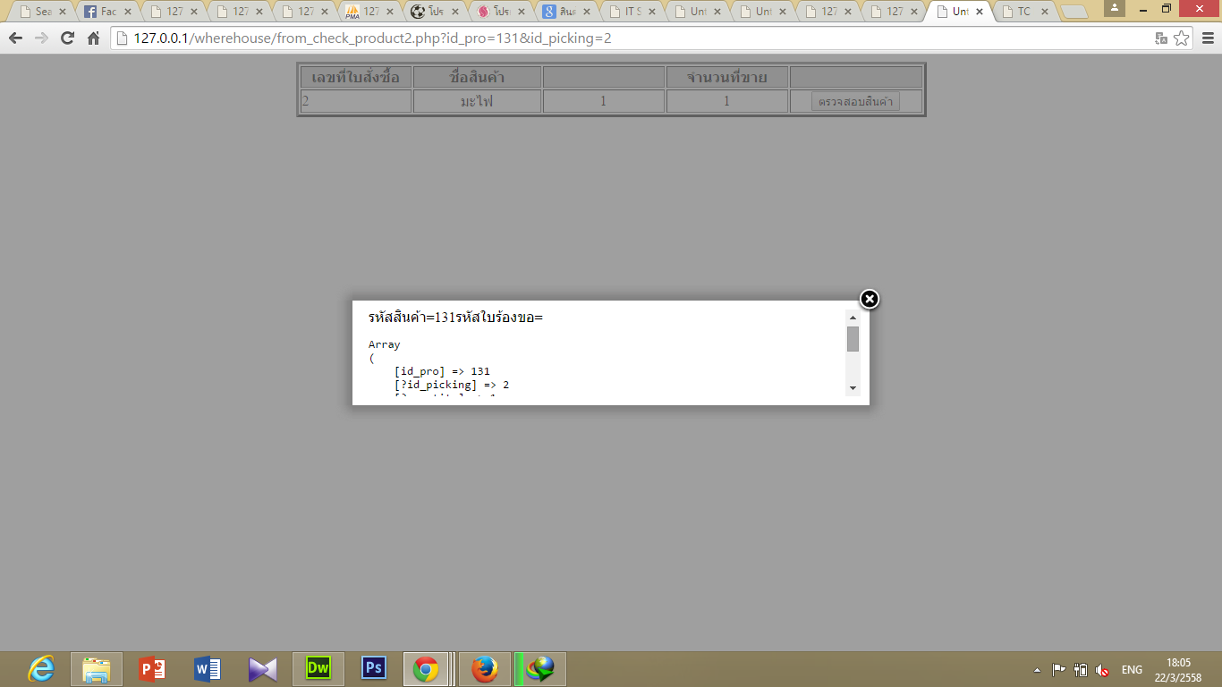The image size is (1222, 687).
Task: Click the รหัสสินค้า=131 heading in popup
Action: (411, 318)
